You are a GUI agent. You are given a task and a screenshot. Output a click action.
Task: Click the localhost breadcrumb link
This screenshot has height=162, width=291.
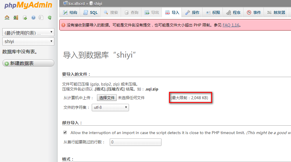(x=77, y=3)
